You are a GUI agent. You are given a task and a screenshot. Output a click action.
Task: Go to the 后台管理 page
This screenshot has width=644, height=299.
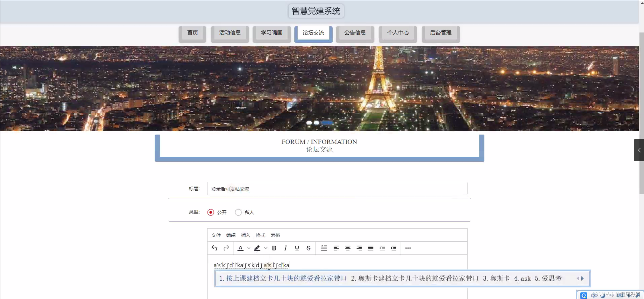pyautogui.click(x=441, y=33)
